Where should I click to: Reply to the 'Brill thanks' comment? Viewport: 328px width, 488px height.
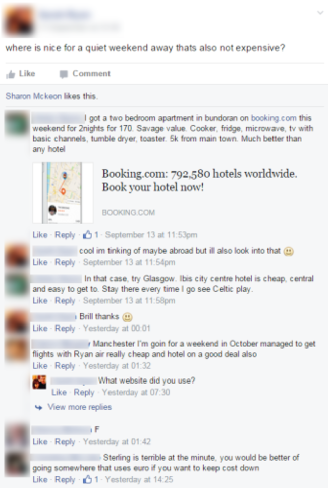click(65, 328)
